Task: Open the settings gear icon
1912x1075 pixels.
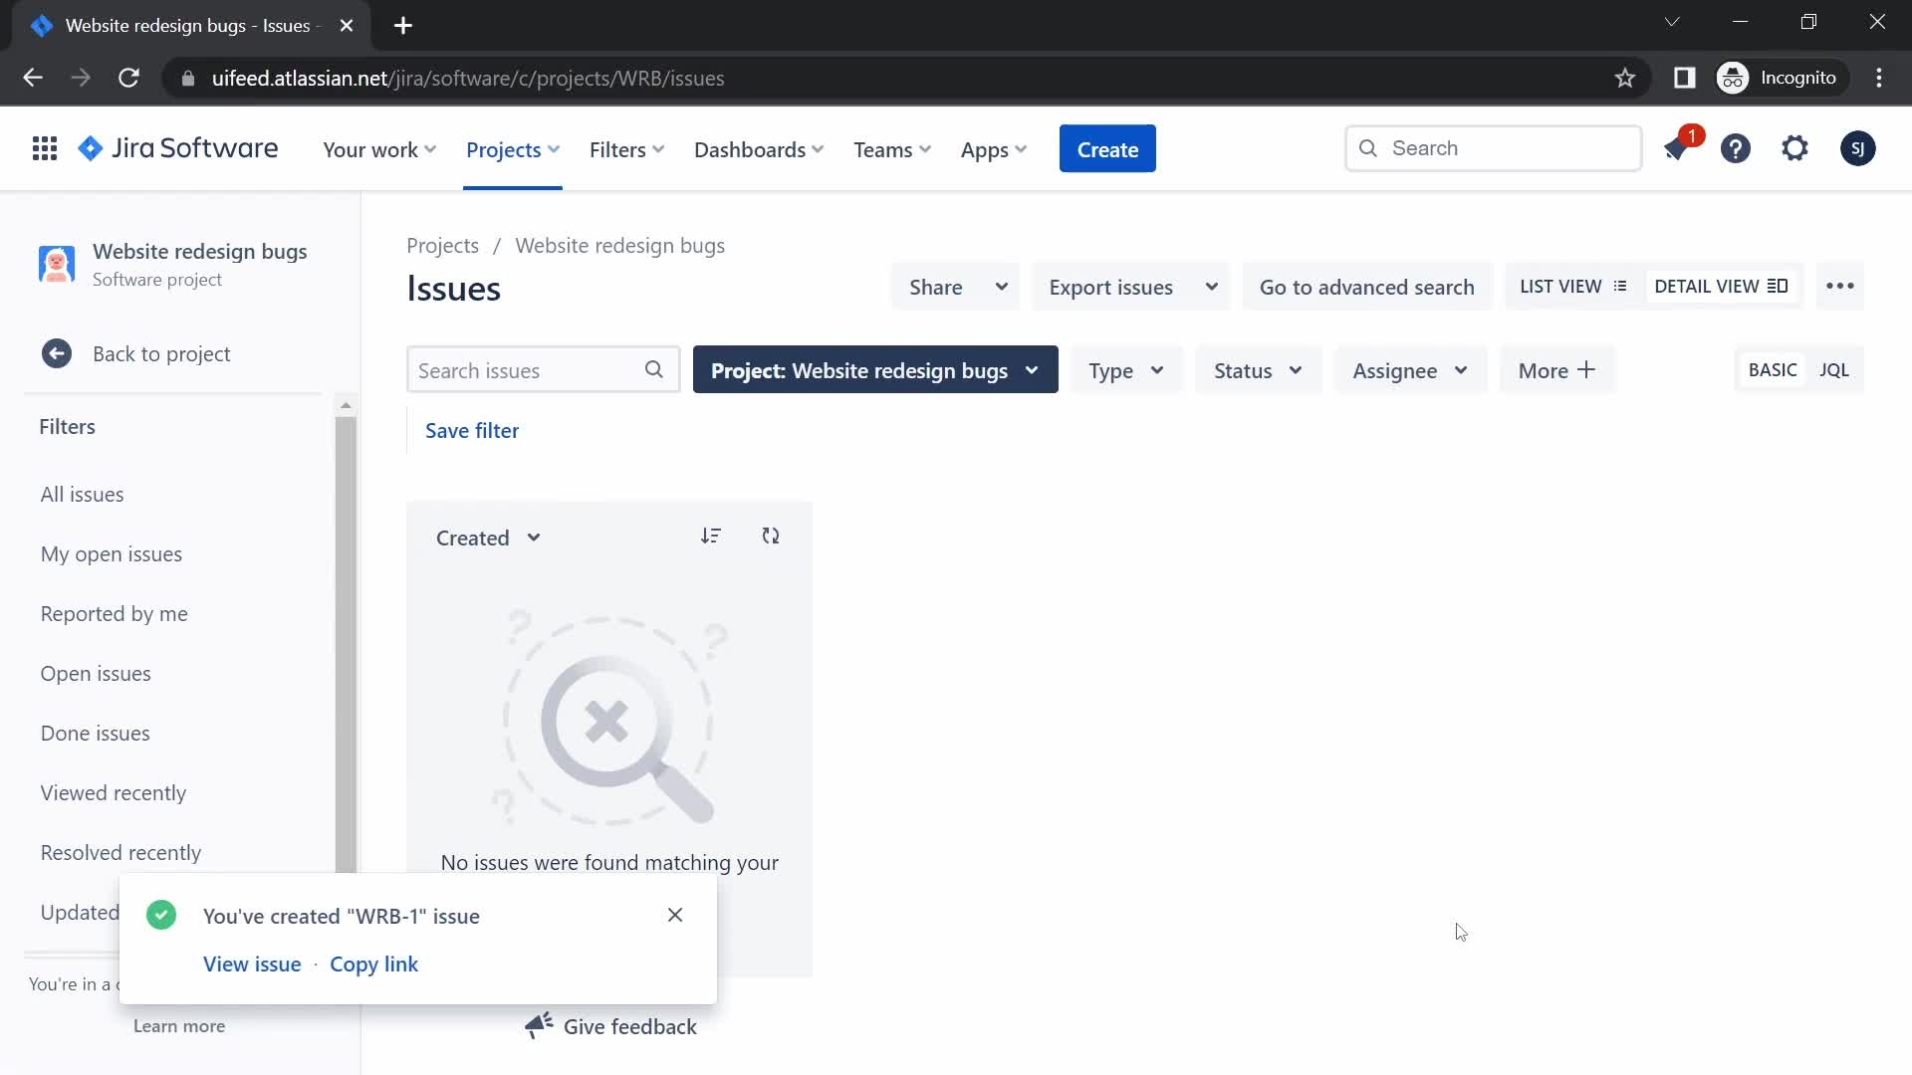Action: 1793,148
